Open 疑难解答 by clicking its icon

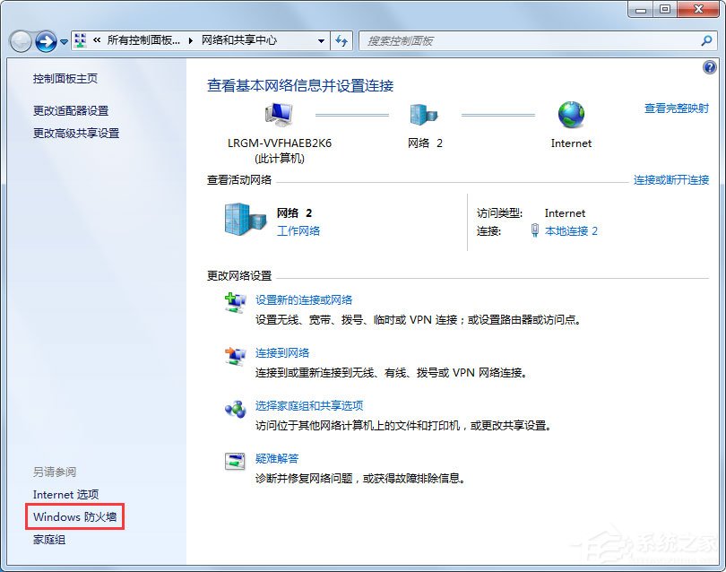[x=235, y=459]
